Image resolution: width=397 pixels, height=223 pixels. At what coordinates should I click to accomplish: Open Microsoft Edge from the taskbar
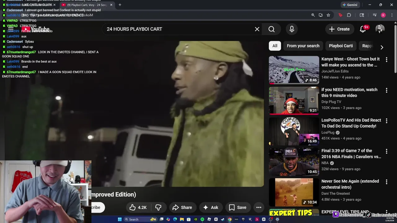point(175,219)
